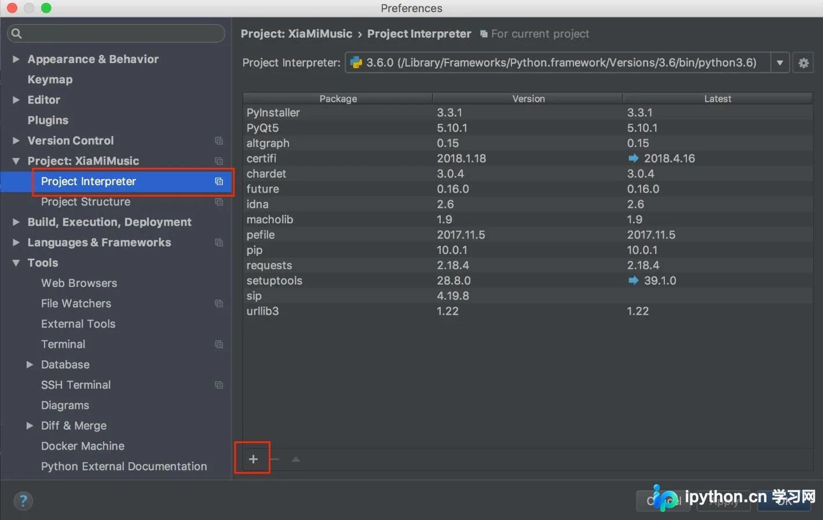Collapse the Tools section

coord(16,263)
